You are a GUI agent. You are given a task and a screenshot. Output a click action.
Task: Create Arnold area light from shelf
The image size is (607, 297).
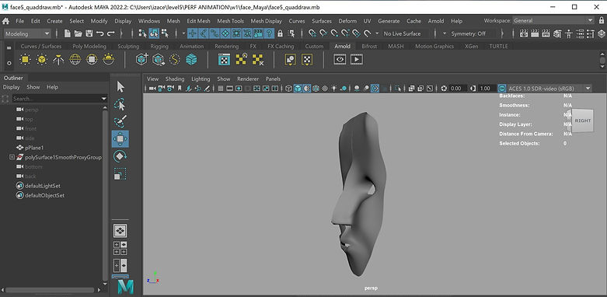(x=25, y=60)
